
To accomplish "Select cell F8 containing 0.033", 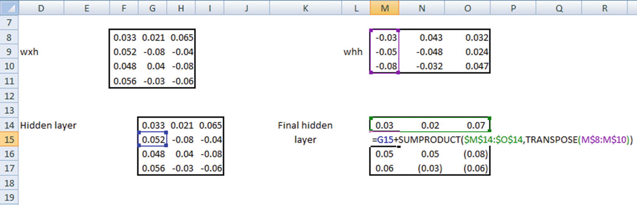I will [124, 37].
